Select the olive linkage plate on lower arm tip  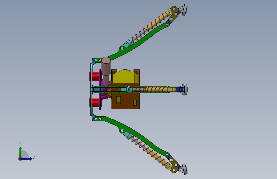pyautogui.click(x=174, y=166)
